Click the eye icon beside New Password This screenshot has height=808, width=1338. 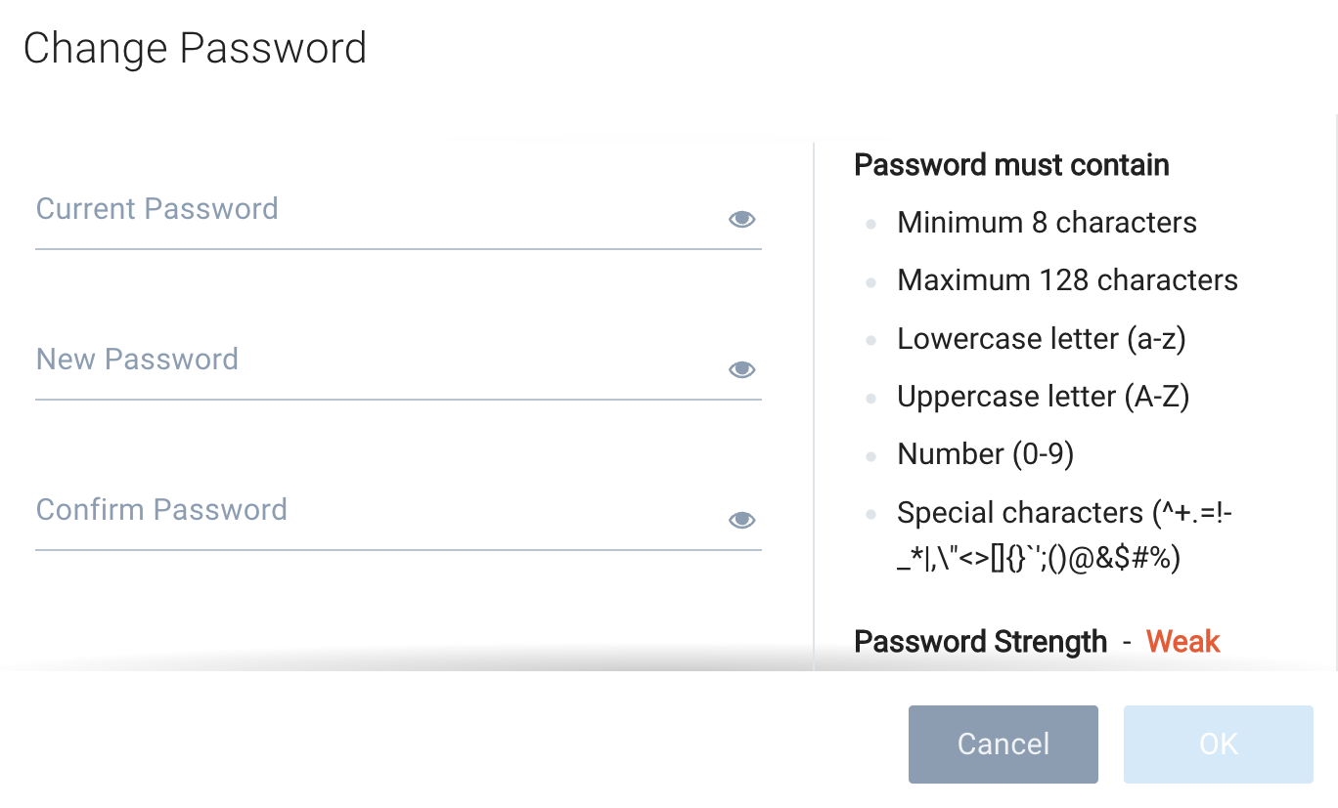coord(741,369)
